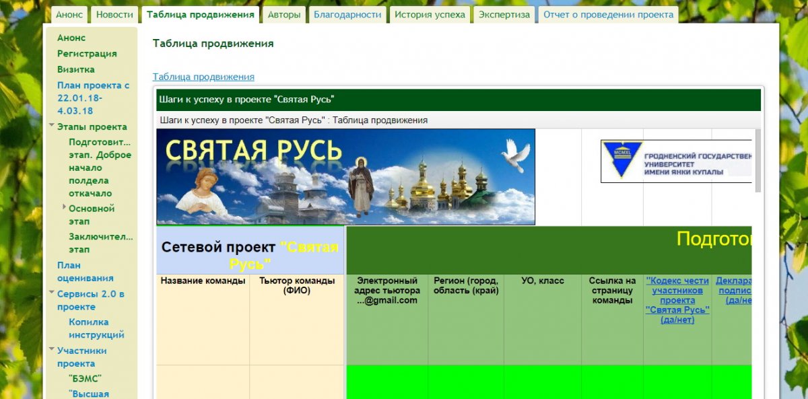Open Визитка in the sidebar
The width and height of the screenshot is (808, 399).
(75, 69)
